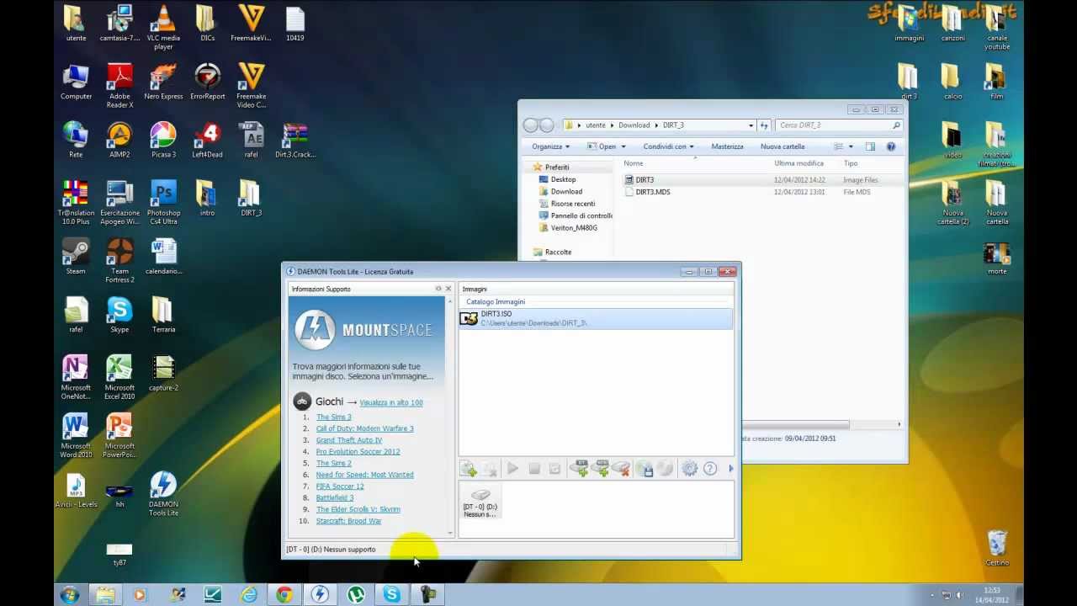Open Grand Theft Auto IV link
The height and width of the screenshot is (606, 1077).
349,440
